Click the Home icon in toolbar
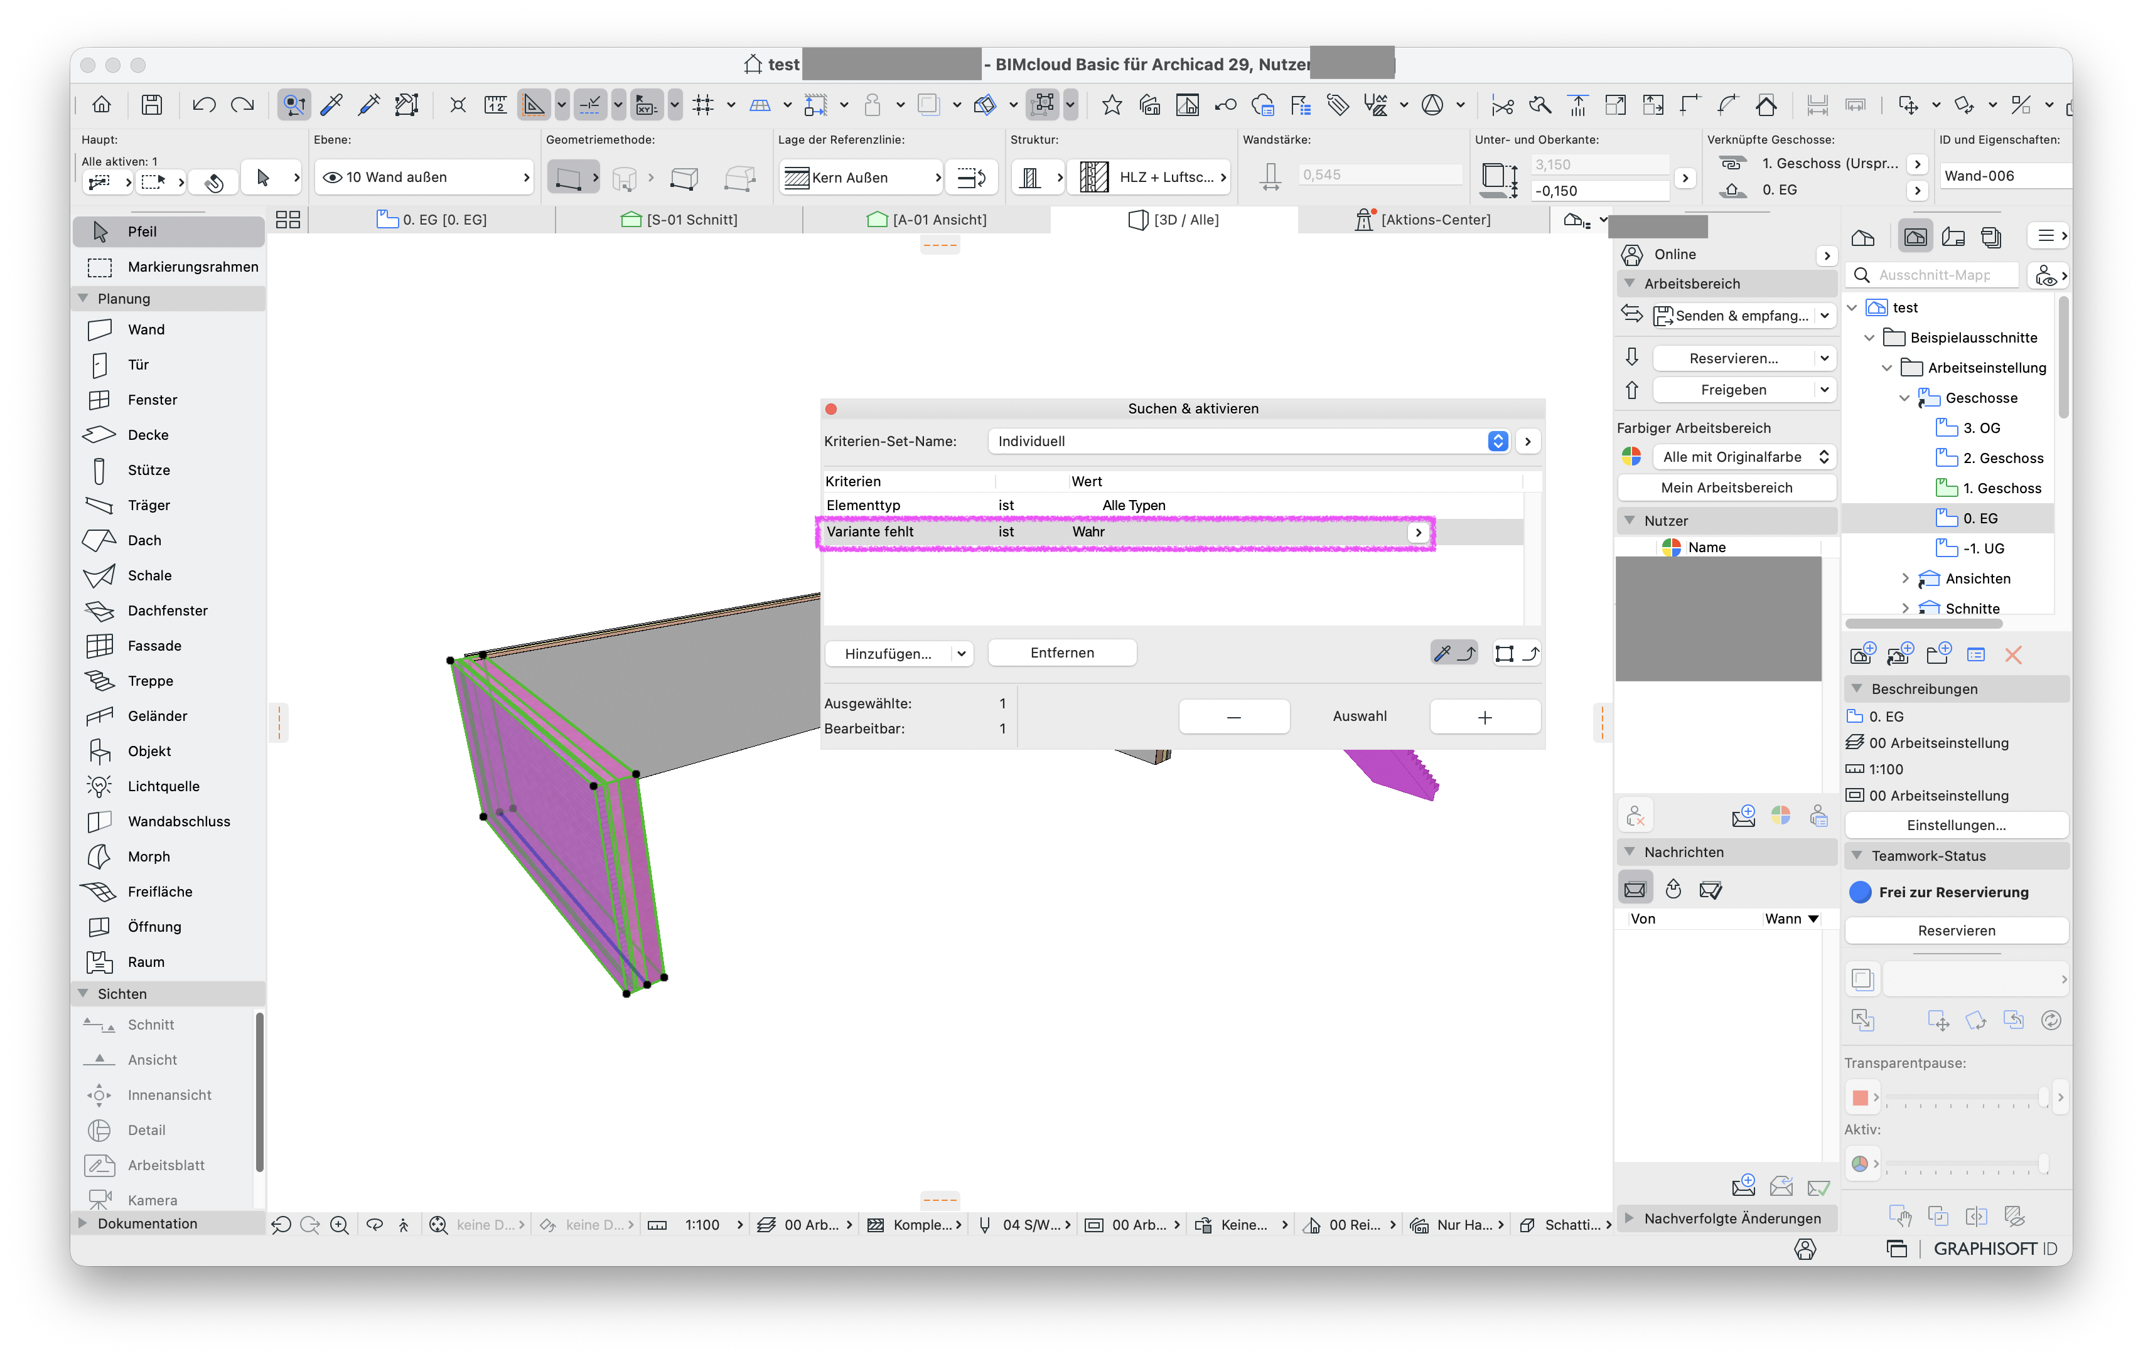The image size is (2143, 1359). [102, 105]
